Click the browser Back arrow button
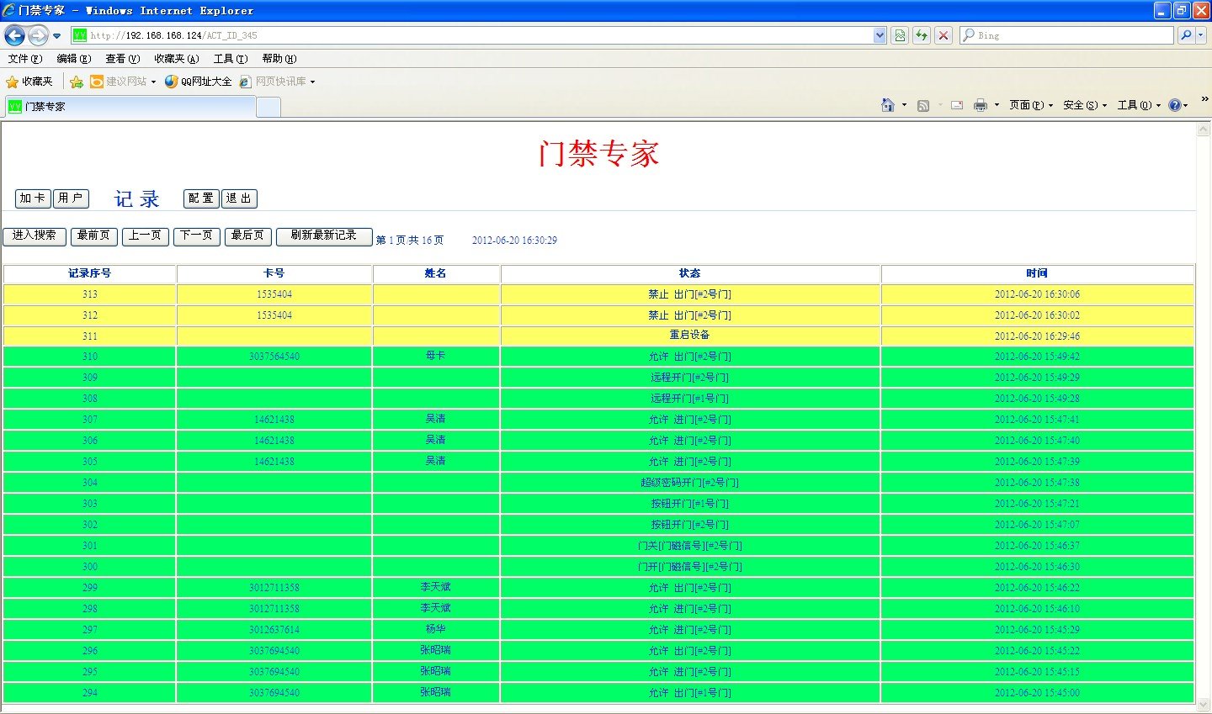1212x714 pixels. 14,35
